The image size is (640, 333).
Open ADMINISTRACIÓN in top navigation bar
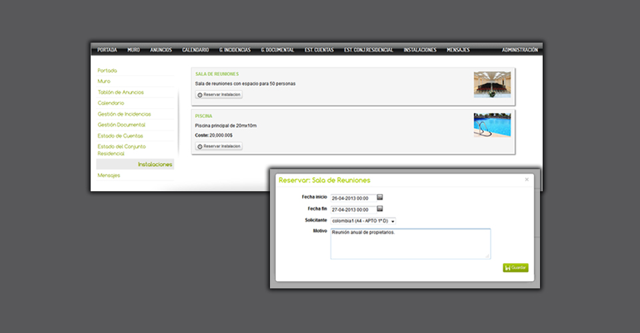tap(520, 50)
